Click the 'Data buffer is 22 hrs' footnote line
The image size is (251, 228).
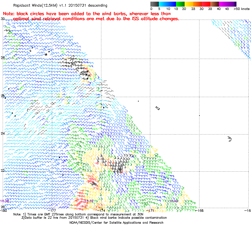[x=94, y=218]
